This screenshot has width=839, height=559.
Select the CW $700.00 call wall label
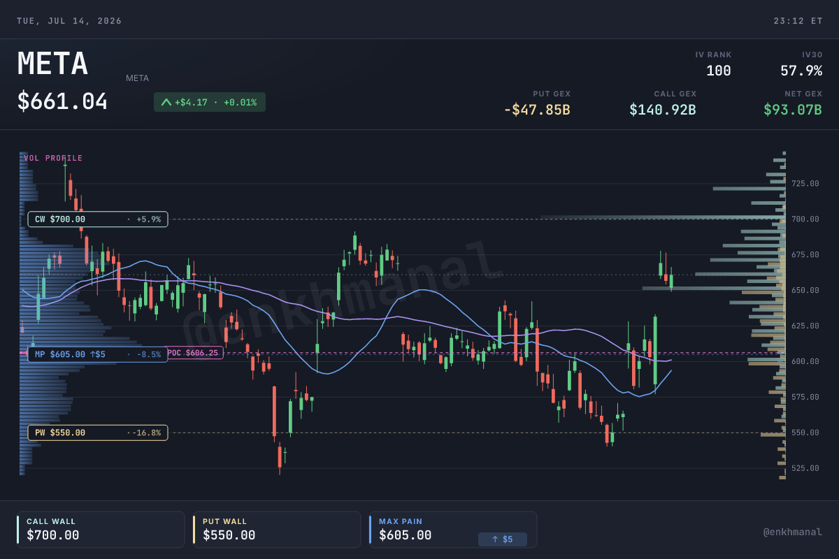coord(98,219)
